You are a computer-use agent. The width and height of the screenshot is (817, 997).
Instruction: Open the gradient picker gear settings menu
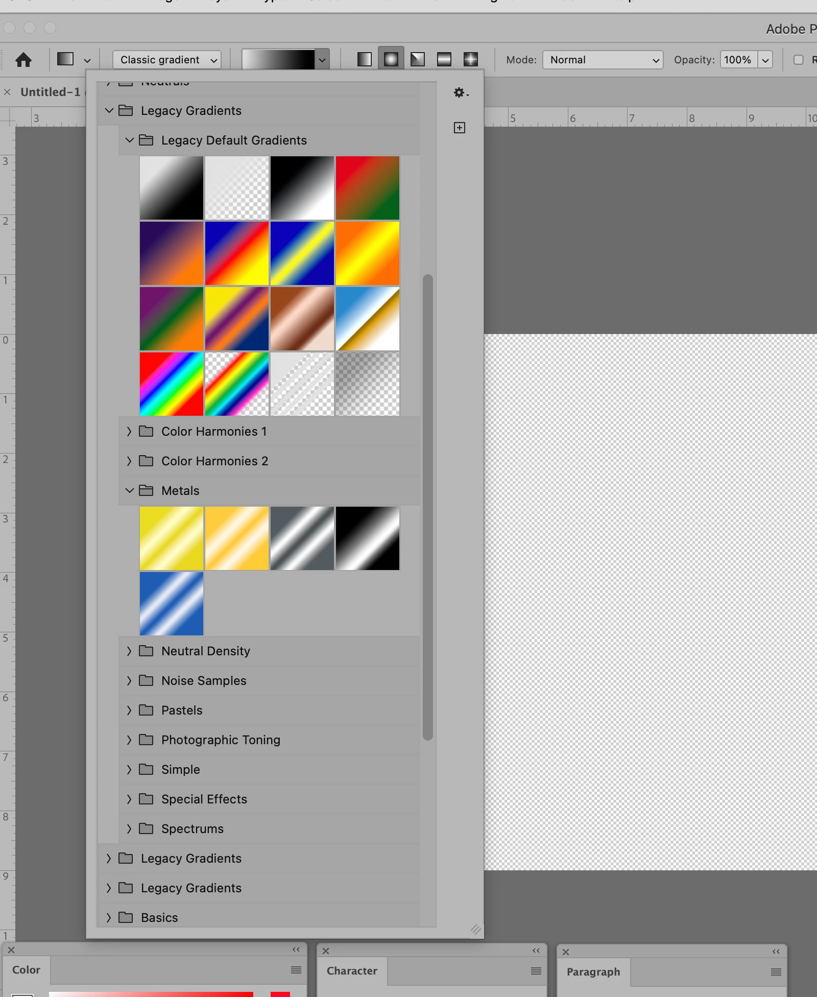tap(461, 92)
